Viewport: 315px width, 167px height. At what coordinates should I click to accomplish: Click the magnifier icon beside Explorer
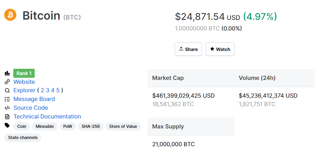pyautogui.click(x=7, y=90)
